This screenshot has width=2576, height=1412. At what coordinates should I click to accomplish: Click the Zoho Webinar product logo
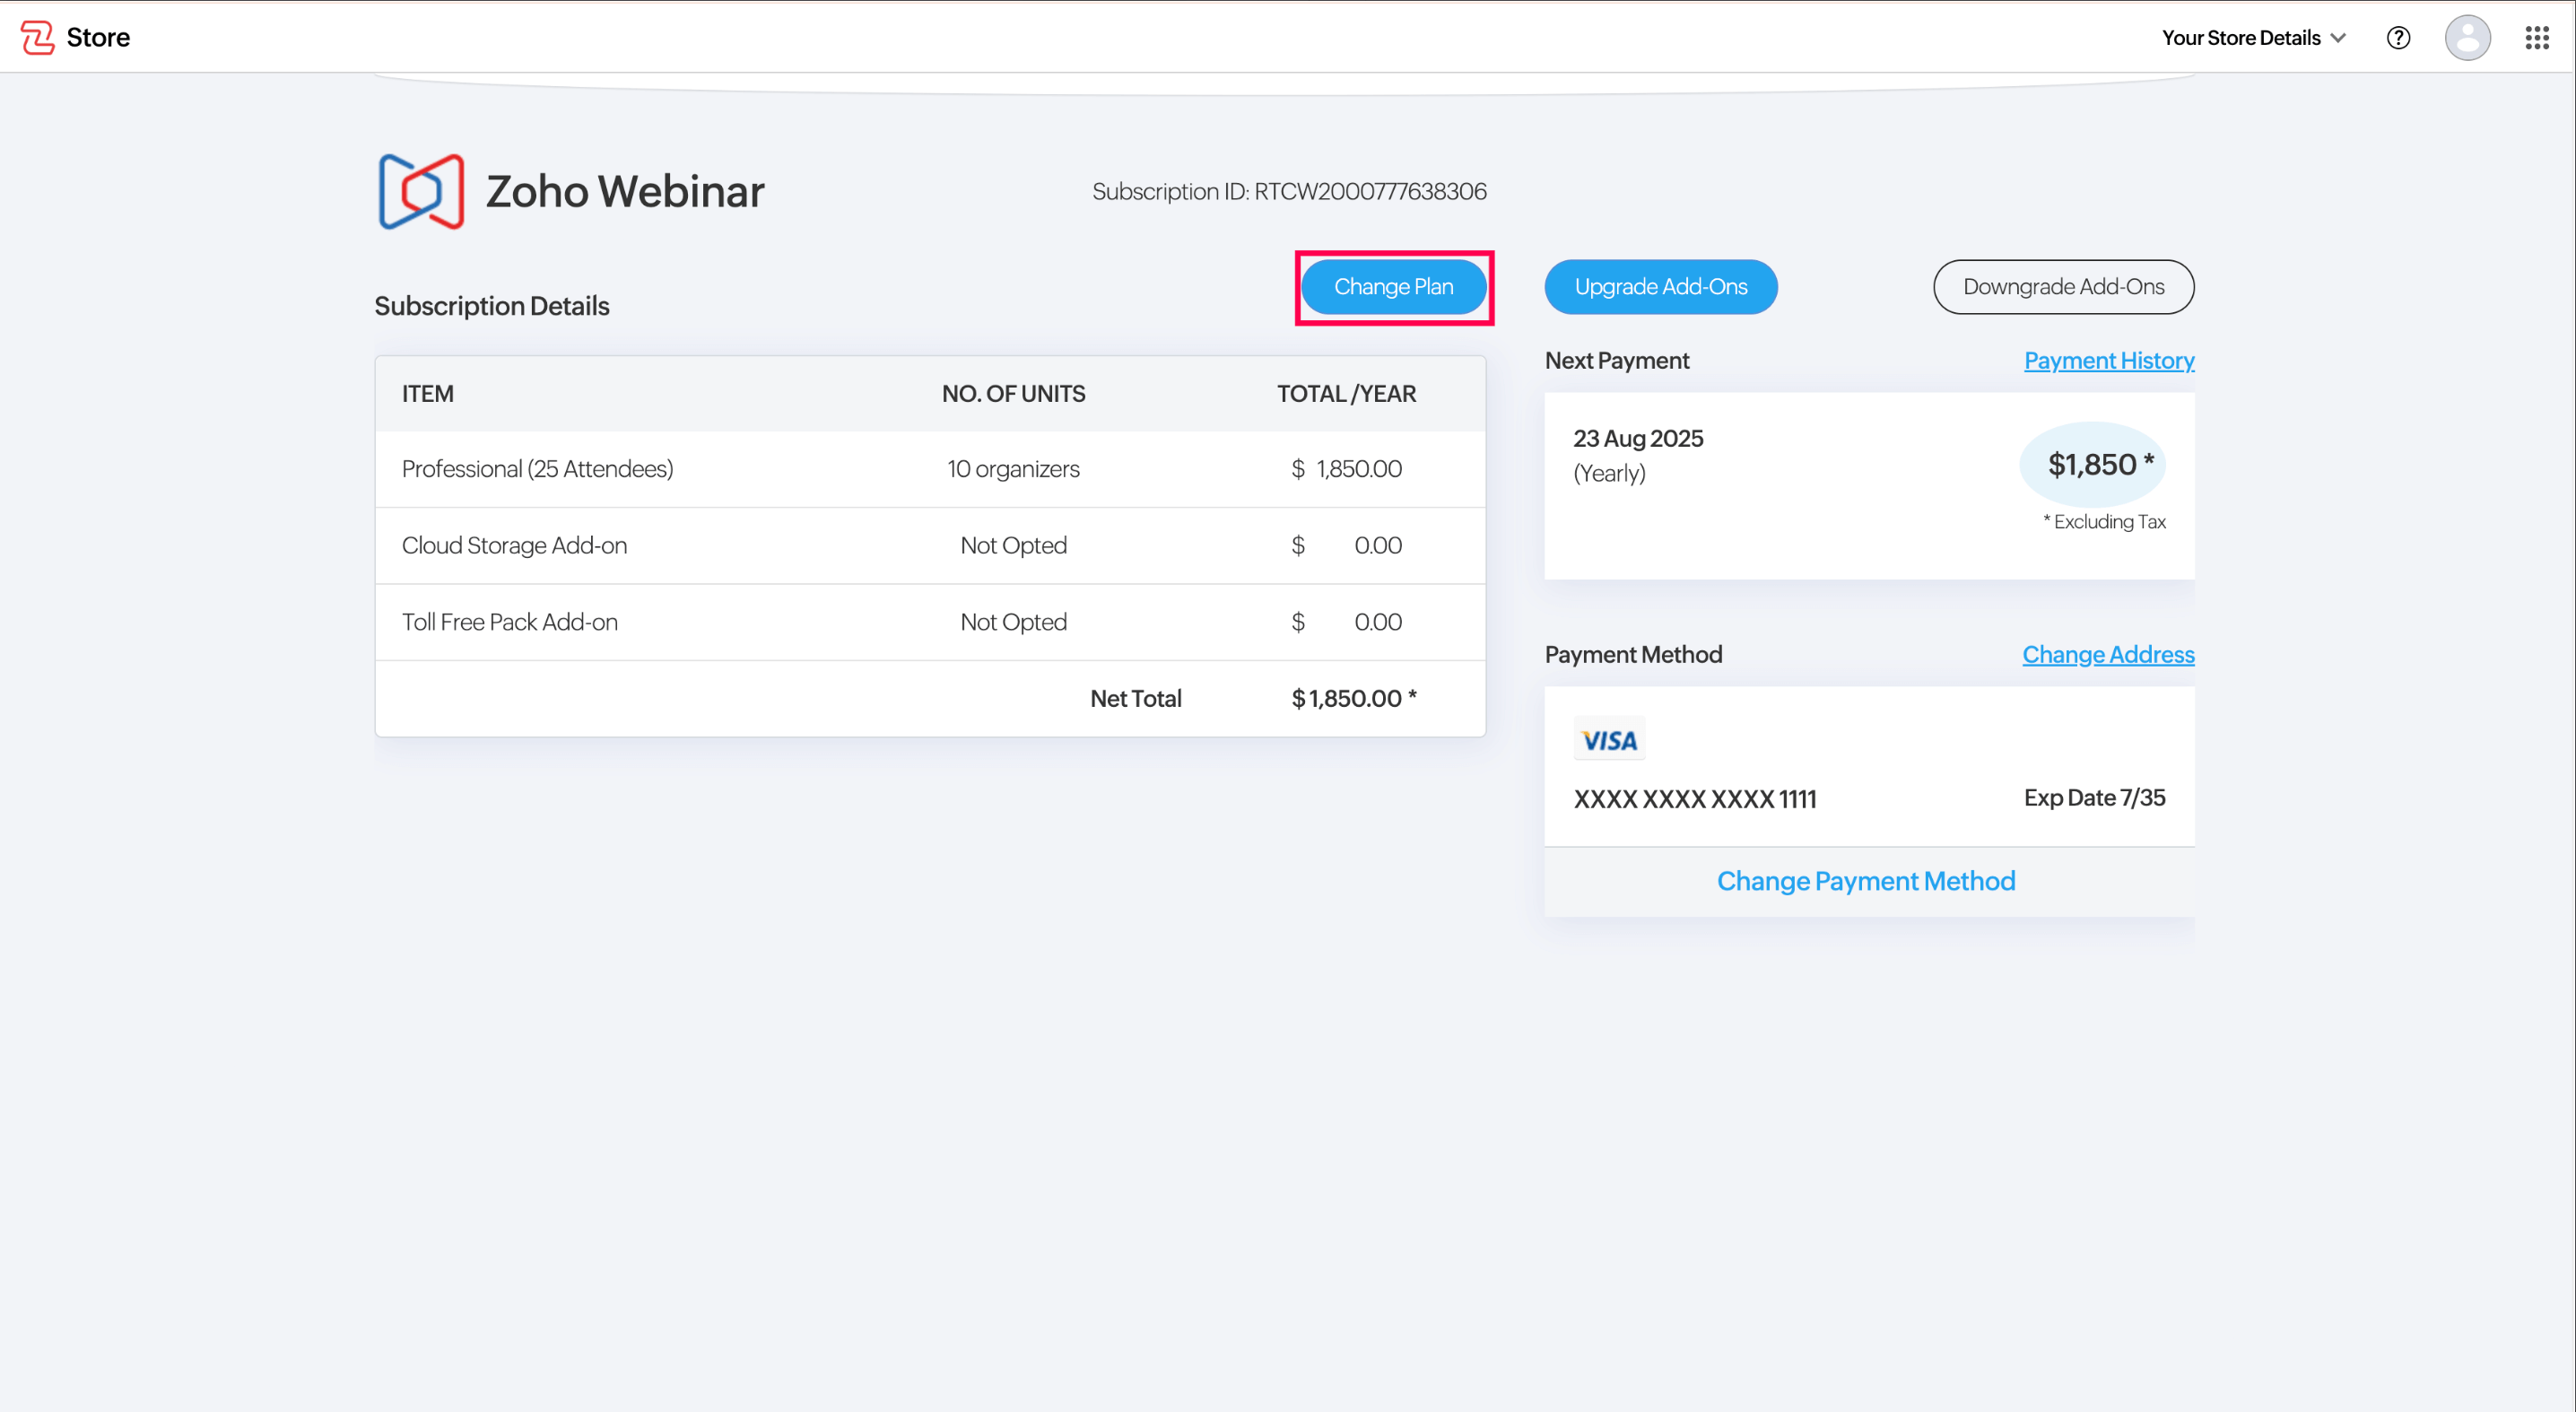pos(421,191)
